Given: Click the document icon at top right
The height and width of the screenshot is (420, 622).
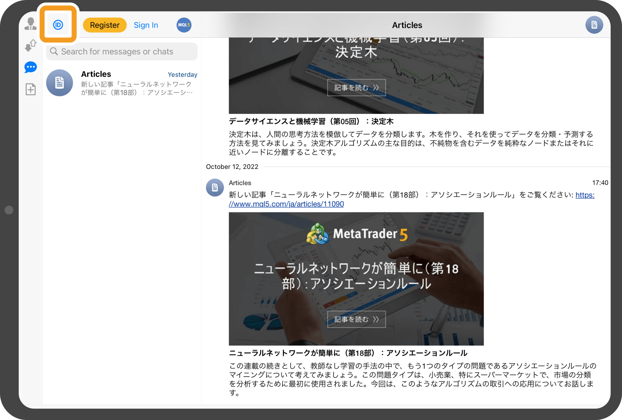Looking at the screenshot, I should coord(594,25).
